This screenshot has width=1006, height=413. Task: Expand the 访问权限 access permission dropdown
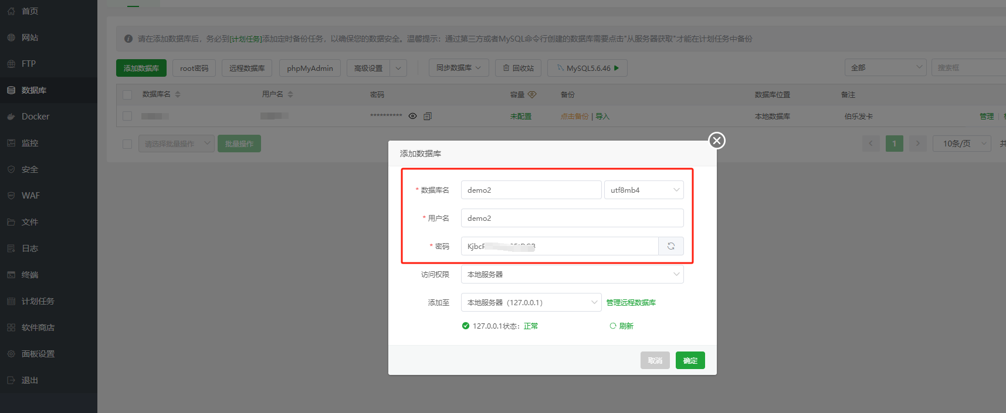pyautogui.click(x=572, y=274)
